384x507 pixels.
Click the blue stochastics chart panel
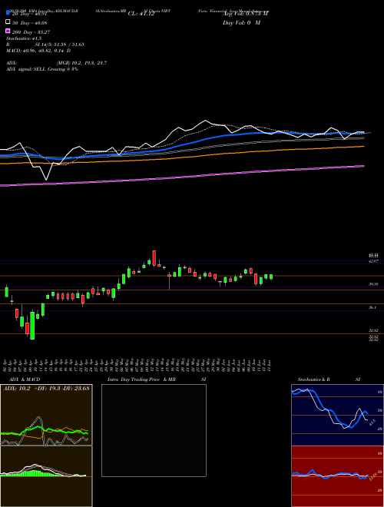tap(338, 415)
